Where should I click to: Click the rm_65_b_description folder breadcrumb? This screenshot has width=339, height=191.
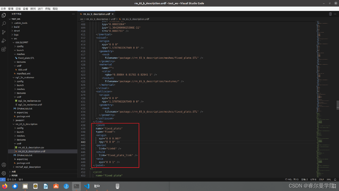[97, 19]
